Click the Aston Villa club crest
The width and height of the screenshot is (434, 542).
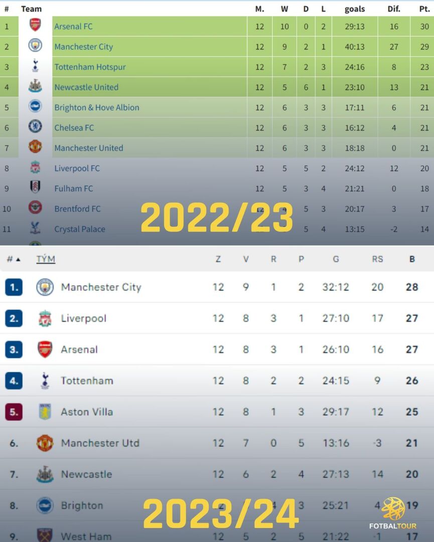click(45, 412)
